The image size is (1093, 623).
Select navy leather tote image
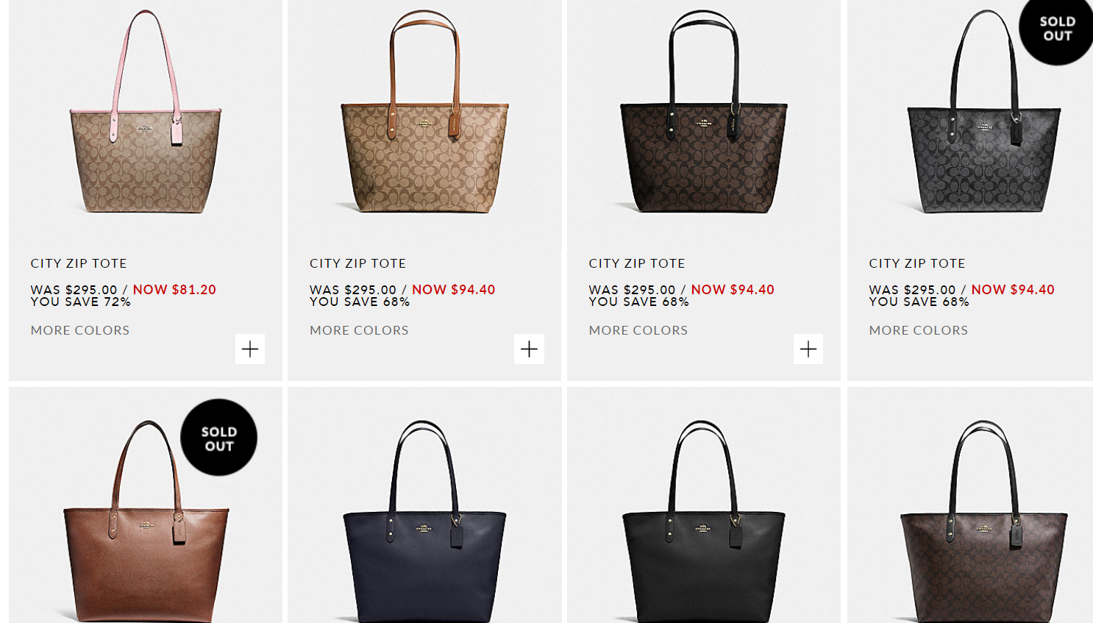[424, 521]
